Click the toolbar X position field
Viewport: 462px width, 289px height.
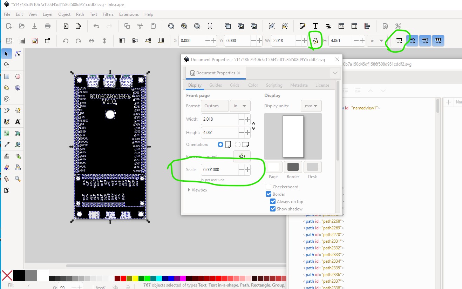[191, 41]
